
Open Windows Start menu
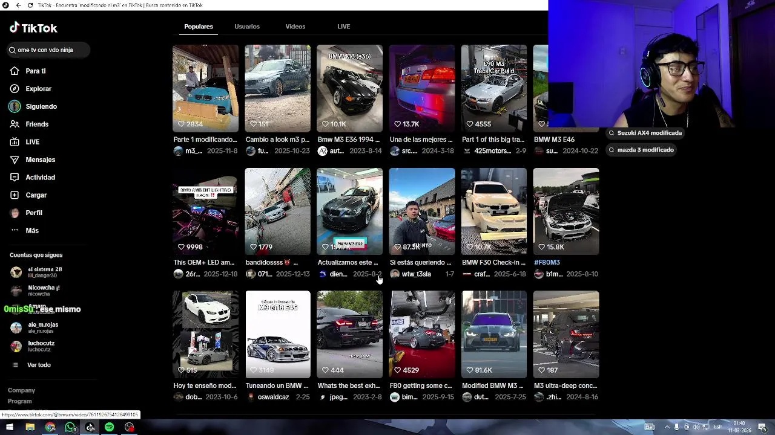tap(9, 427)
